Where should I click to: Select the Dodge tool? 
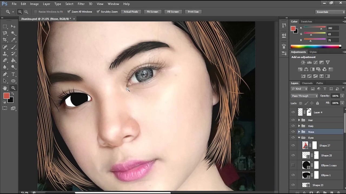tap(13, 67)
